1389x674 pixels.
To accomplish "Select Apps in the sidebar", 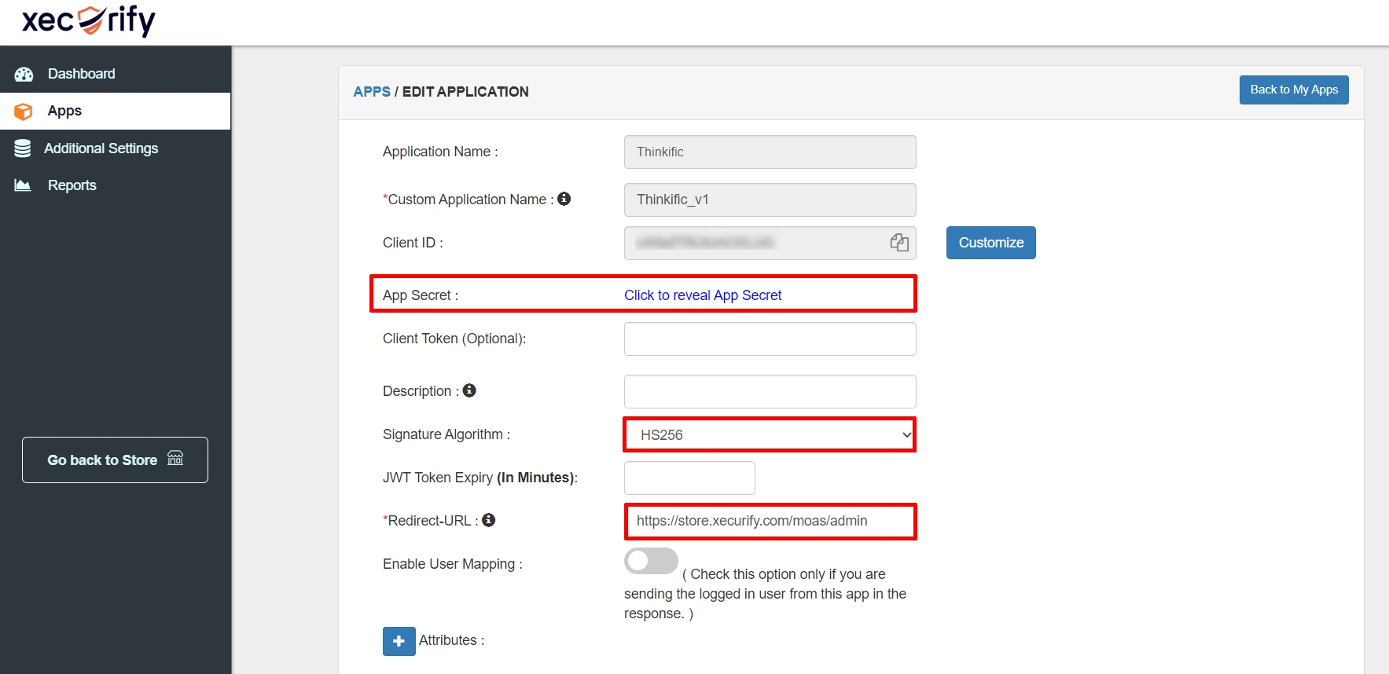I will click(116, 111).
